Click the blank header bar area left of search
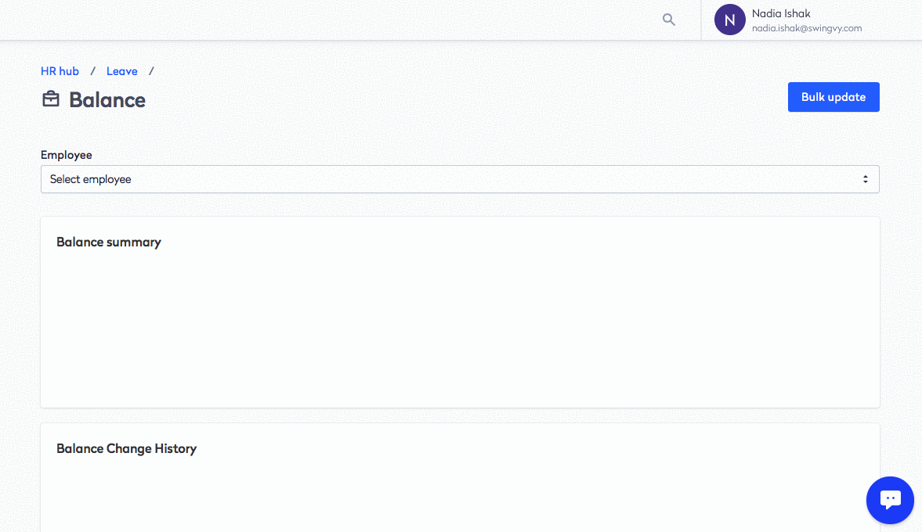This screenshot has width=922, height=532. pyautogui.click(x=324, y=20)
